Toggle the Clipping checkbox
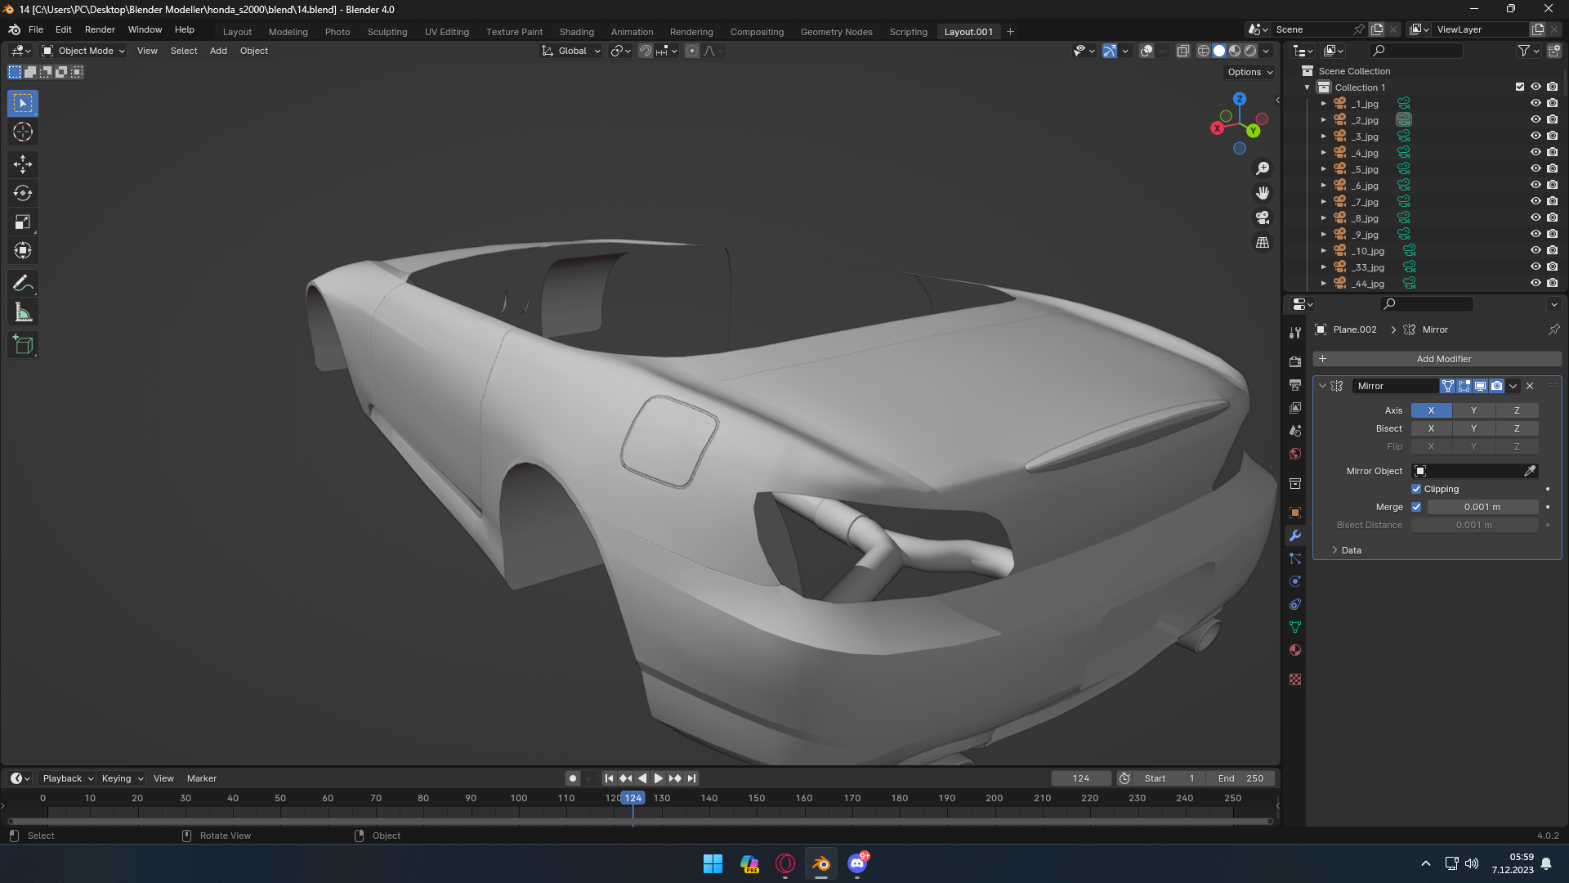 coord(1416,489)
